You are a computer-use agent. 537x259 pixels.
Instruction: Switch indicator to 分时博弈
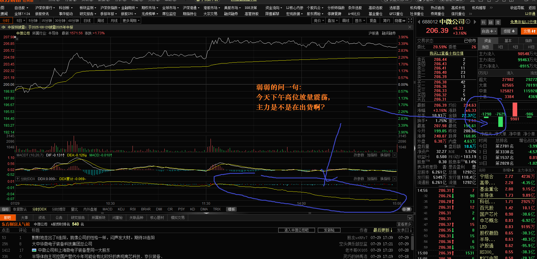[59, 209]
